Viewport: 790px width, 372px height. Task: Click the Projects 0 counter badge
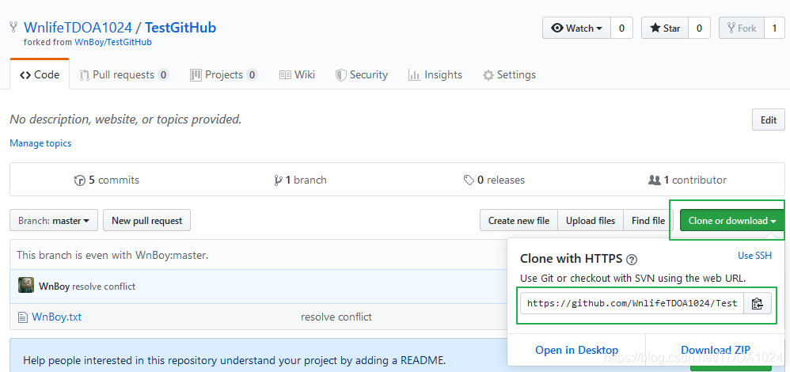click(252, 75)
